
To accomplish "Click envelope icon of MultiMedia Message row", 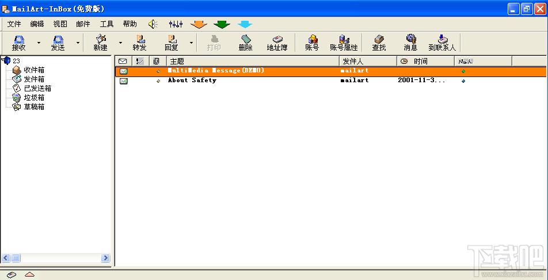I will (x=123, y=71).
